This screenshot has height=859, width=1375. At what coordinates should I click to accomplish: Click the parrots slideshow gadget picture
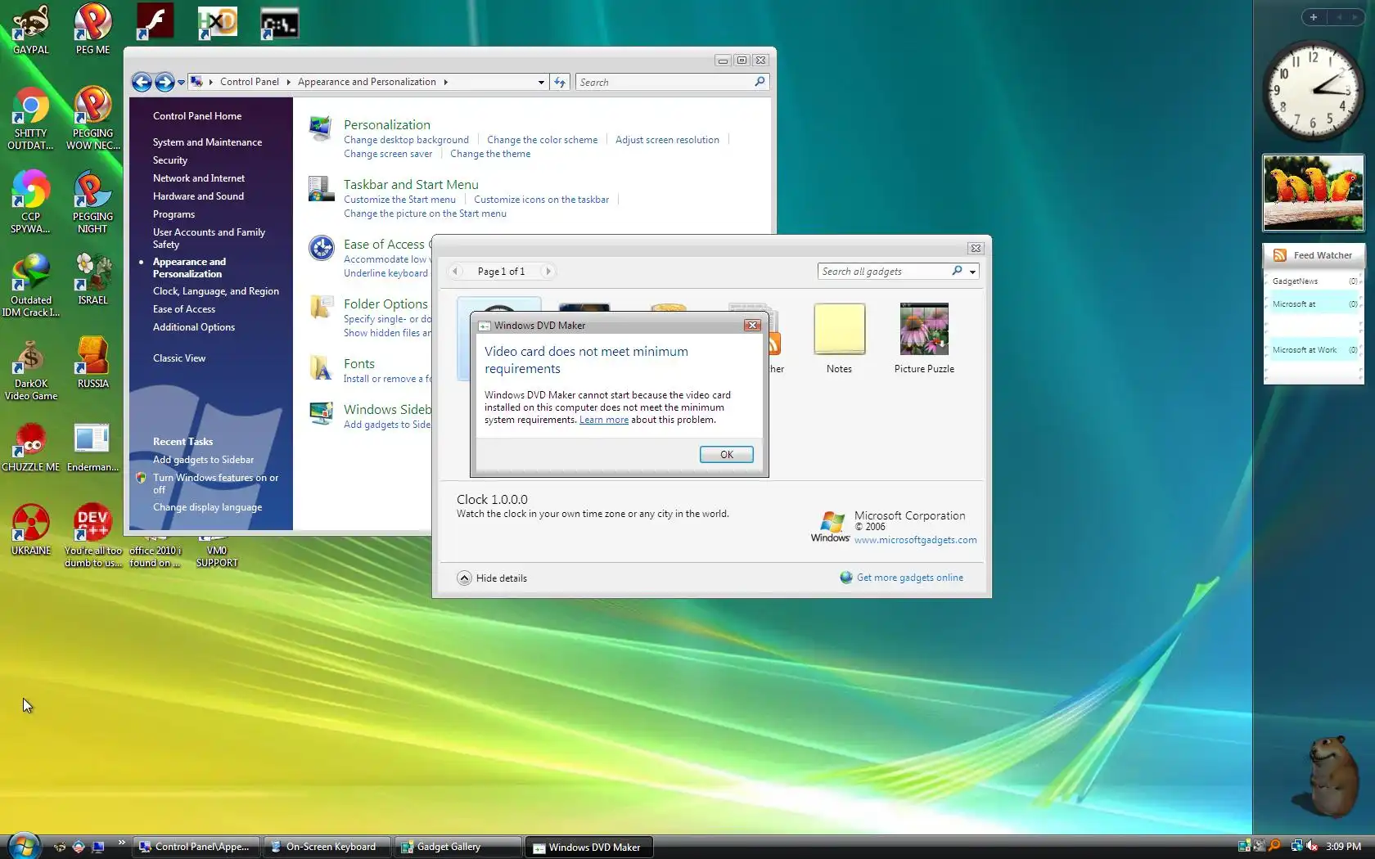coord(1314,193)
